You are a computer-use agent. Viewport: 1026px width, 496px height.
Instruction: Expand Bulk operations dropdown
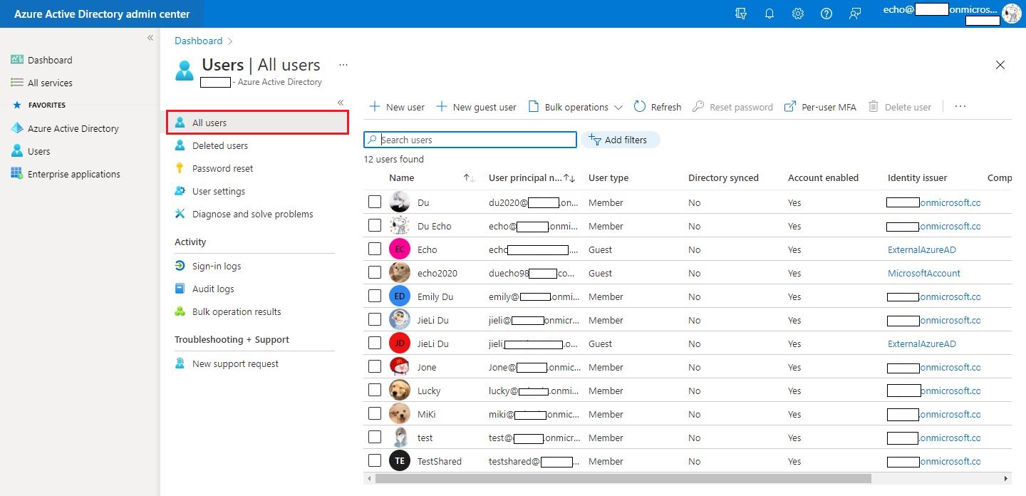coord(576,107)
